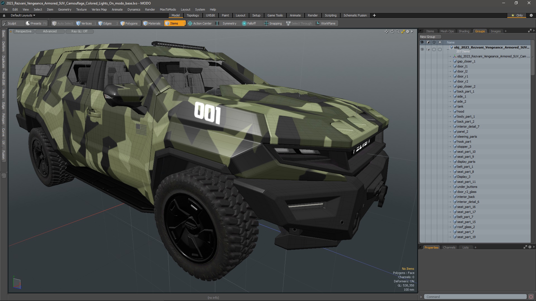Toggle render camera icon of obj group

pos(428,49)
